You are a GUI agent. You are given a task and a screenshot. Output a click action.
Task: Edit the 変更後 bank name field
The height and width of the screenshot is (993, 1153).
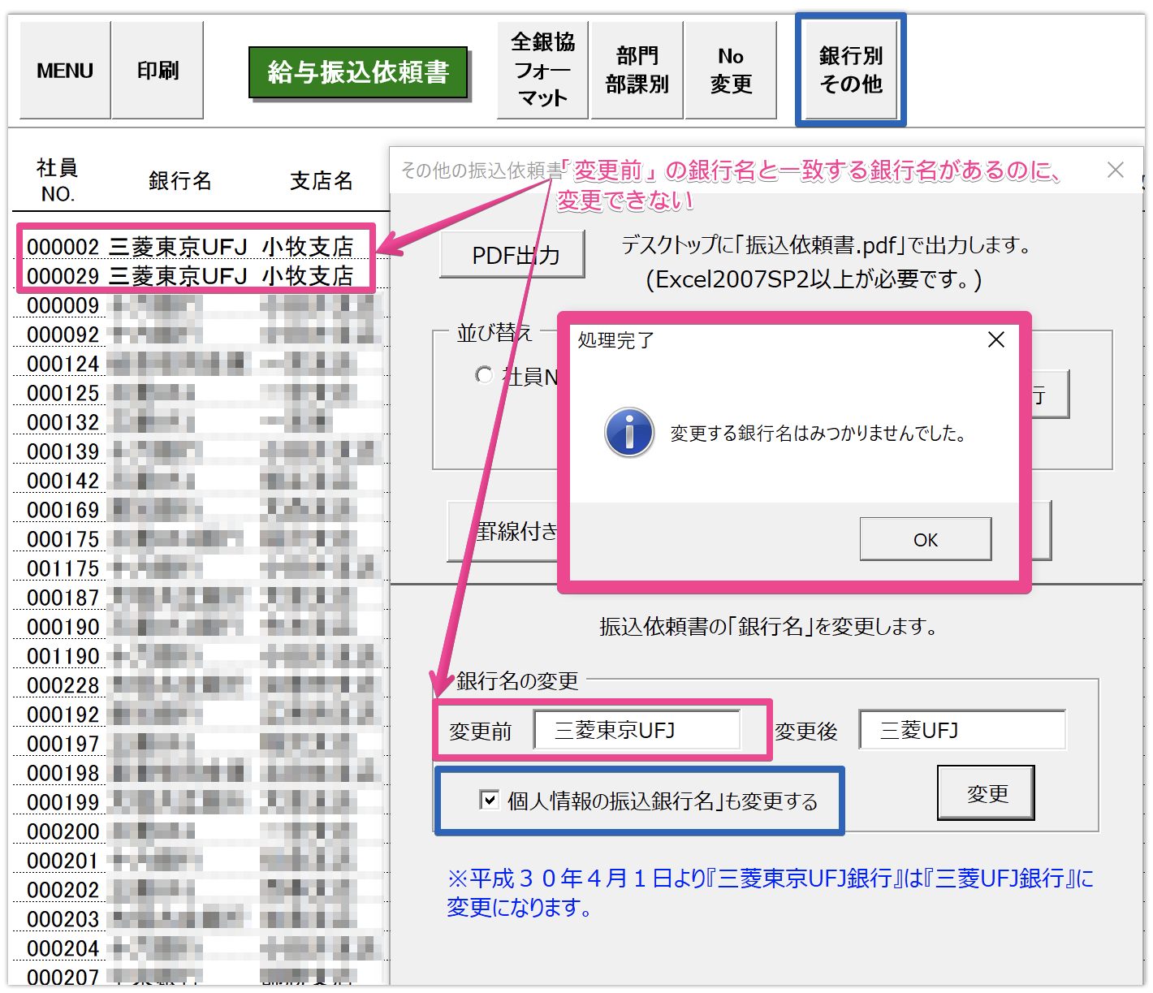962,730
